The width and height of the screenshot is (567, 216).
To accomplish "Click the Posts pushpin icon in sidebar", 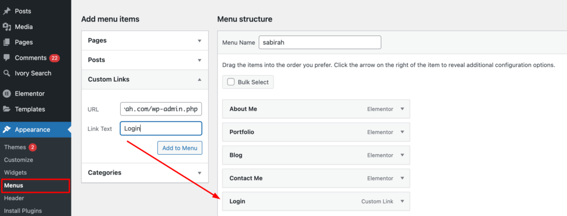I will (x=7, y=11).
